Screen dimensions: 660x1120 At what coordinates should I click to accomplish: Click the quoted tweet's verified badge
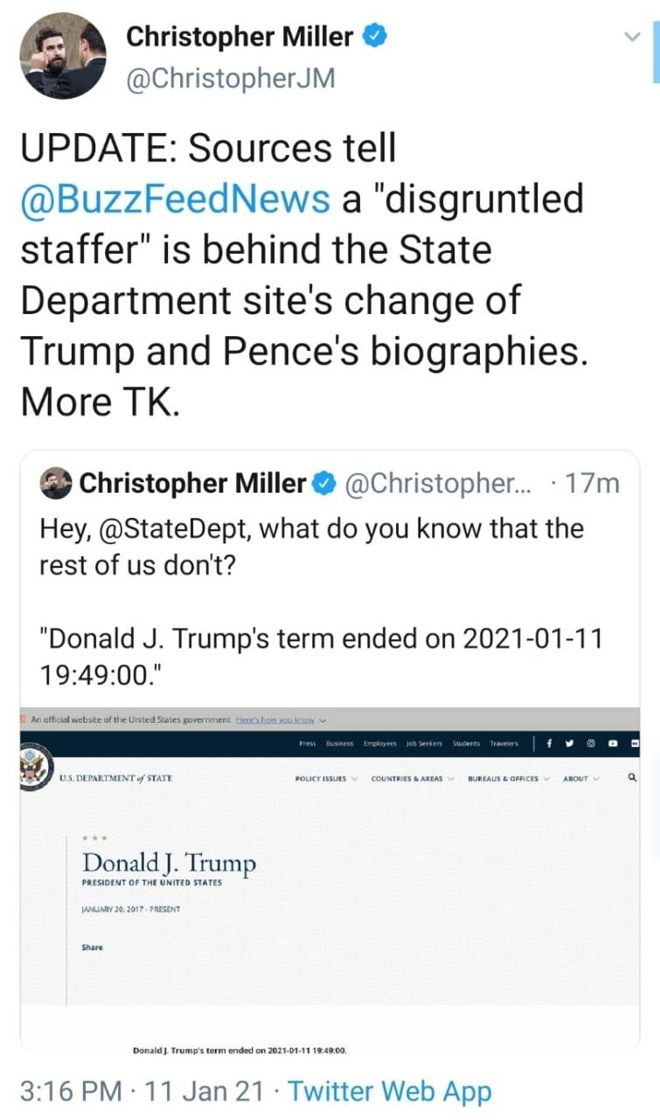tap(325, 483)
